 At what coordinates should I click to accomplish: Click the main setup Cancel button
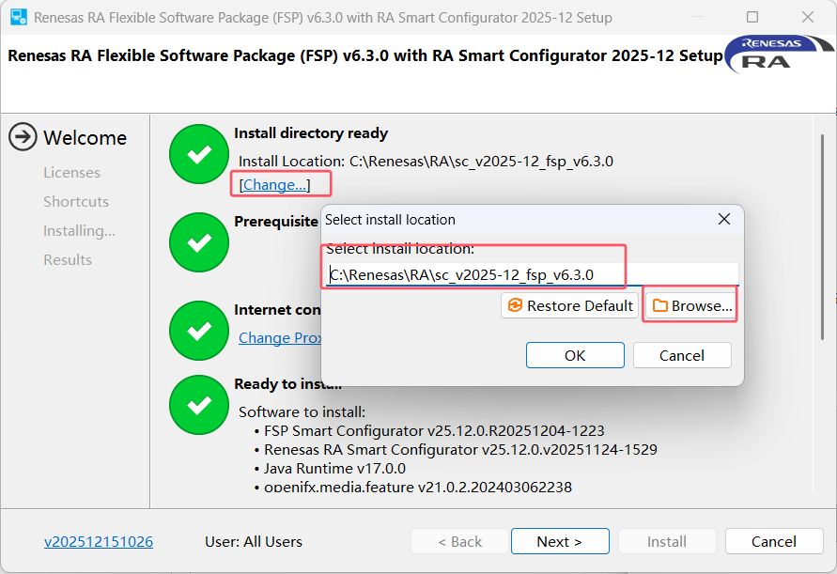[x=774, y=541]
